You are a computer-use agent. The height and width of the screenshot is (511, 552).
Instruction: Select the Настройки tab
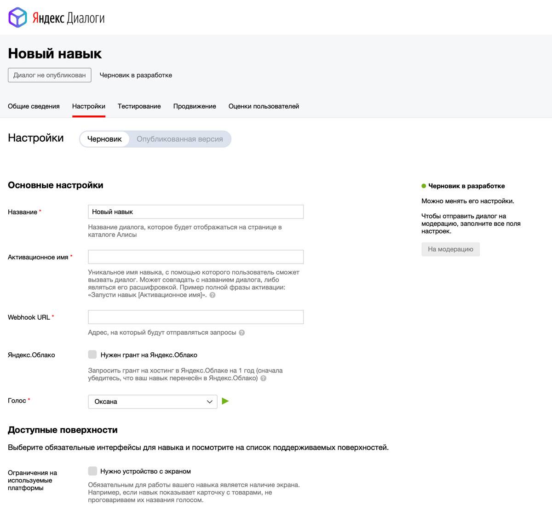point(89,106)
